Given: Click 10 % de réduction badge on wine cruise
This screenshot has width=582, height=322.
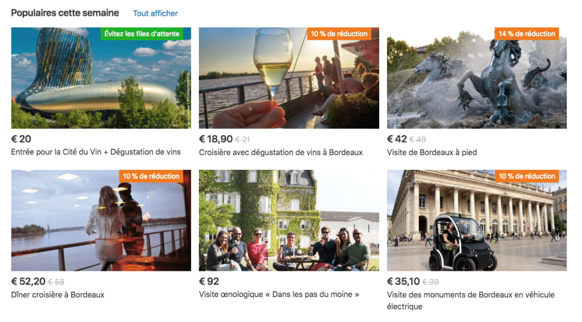Looking at the screenshot, I should point(339,34).
